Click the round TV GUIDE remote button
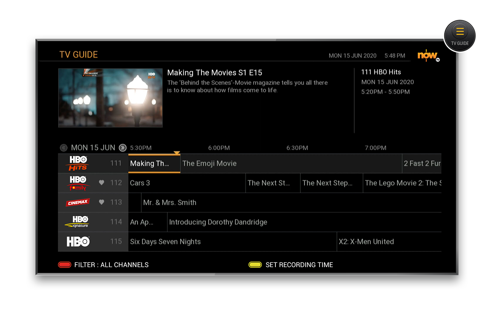Screen dimensions: 491x315 [x=460, y=36]
